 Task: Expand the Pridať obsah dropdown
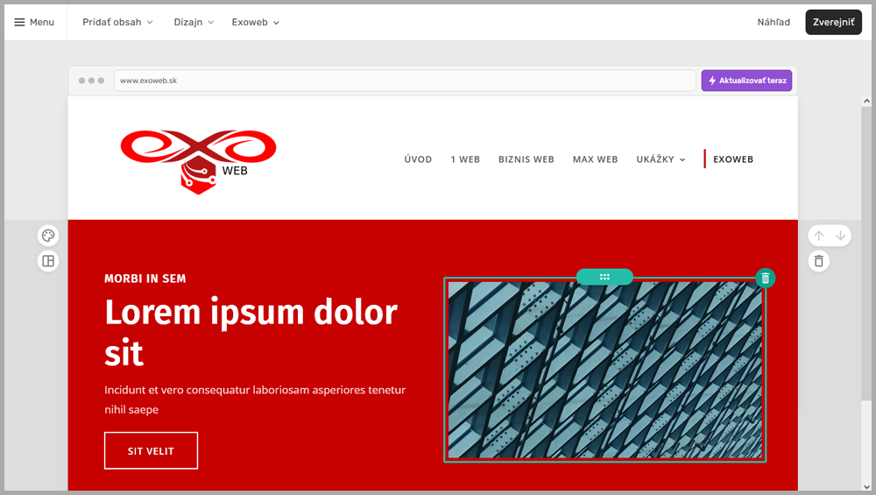coord(117,23)
